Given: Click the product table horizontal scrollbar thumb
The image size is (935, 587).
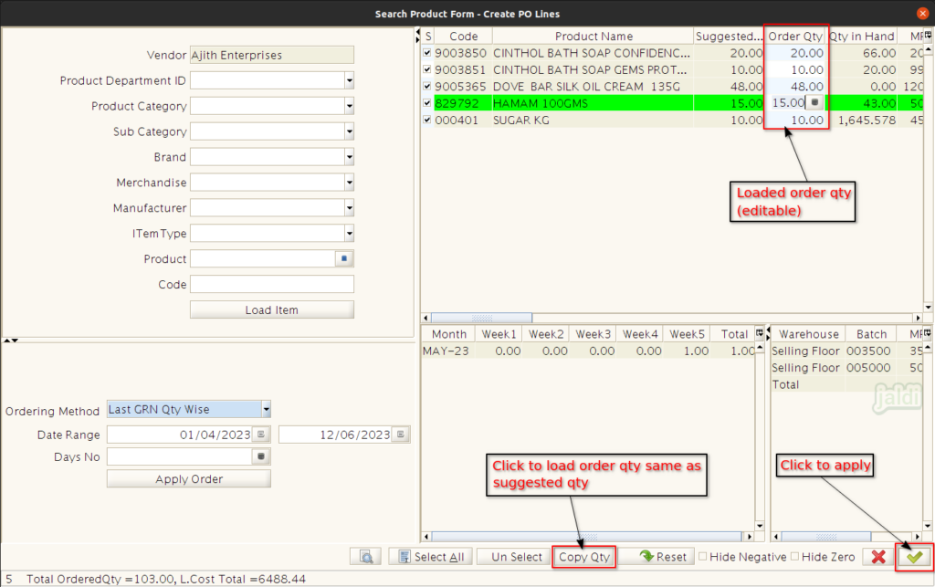Looking at the screenshot, I should (x=482, y=318).
